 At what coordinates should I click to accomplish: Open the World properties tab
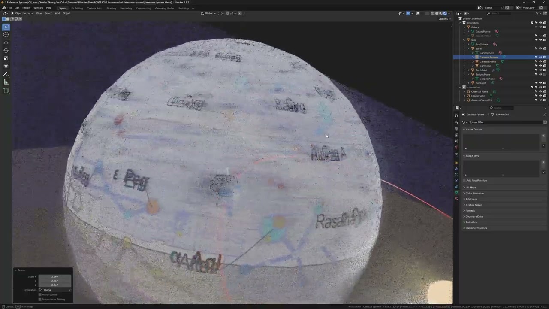click(456, 147)
